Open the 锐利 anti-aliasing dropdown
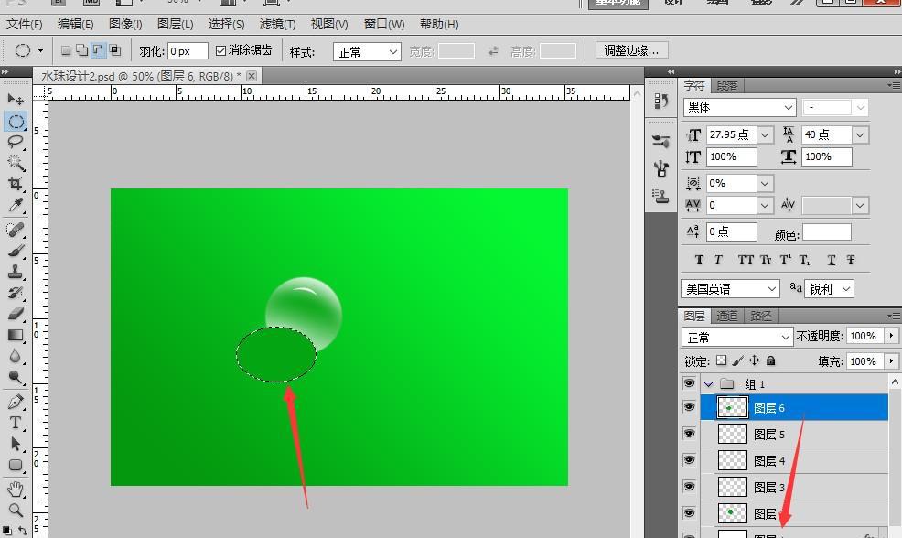Screen dimensions: 902x538 pyautogui.click(x=829, y=289)
